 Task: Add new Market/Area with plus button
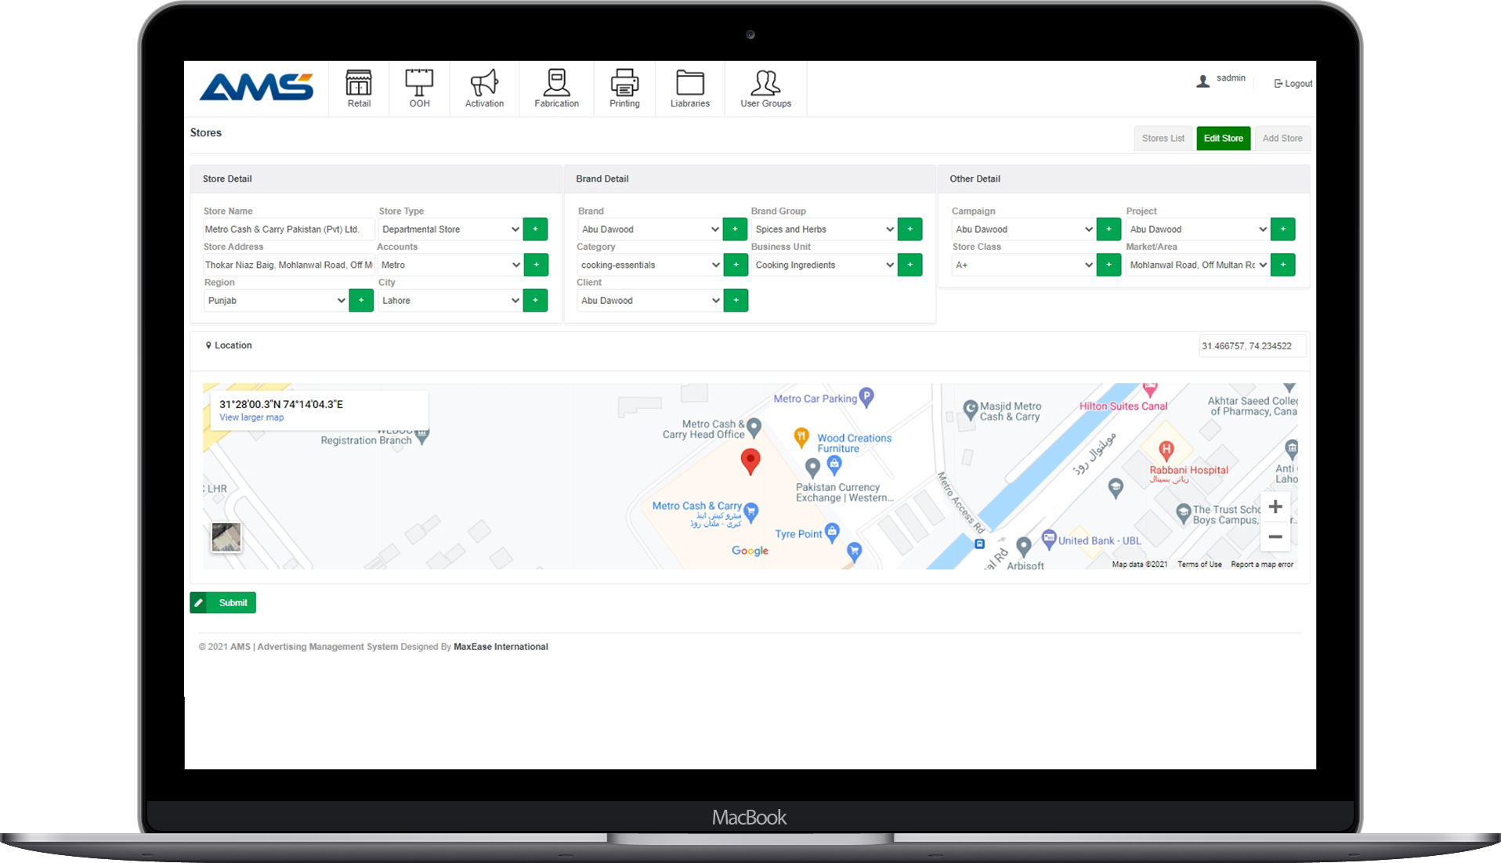[x=1282, y=265]
